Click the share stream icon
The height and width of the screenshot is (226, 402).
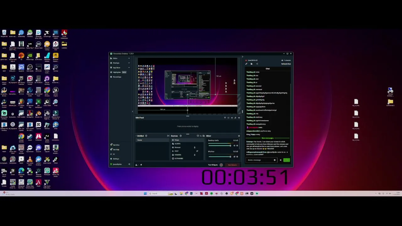pos(257,64)
